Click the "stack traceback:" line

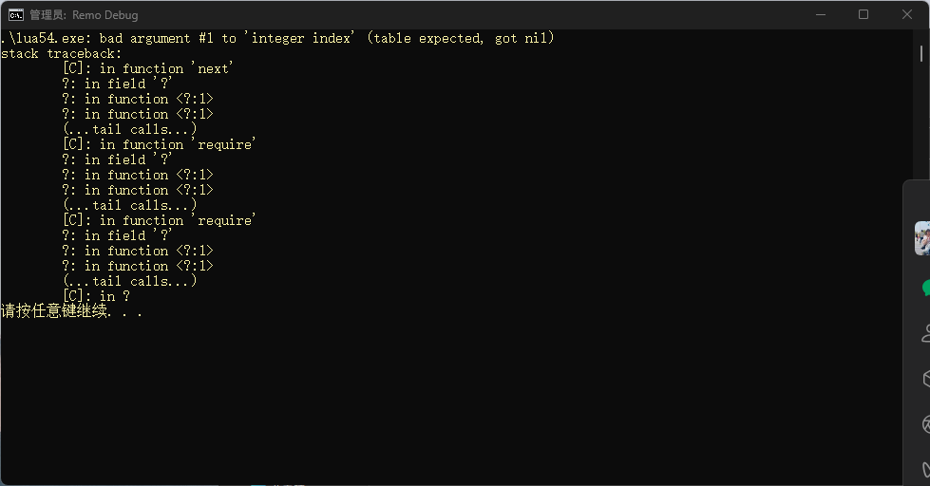point(61,53)
